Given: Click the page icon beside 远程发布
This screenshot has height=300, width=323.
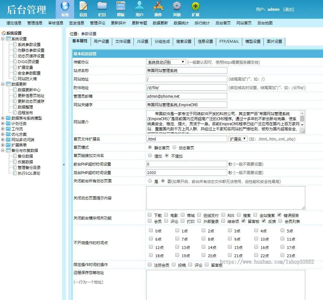Looking at the screenshot, I should click(15, 113).
